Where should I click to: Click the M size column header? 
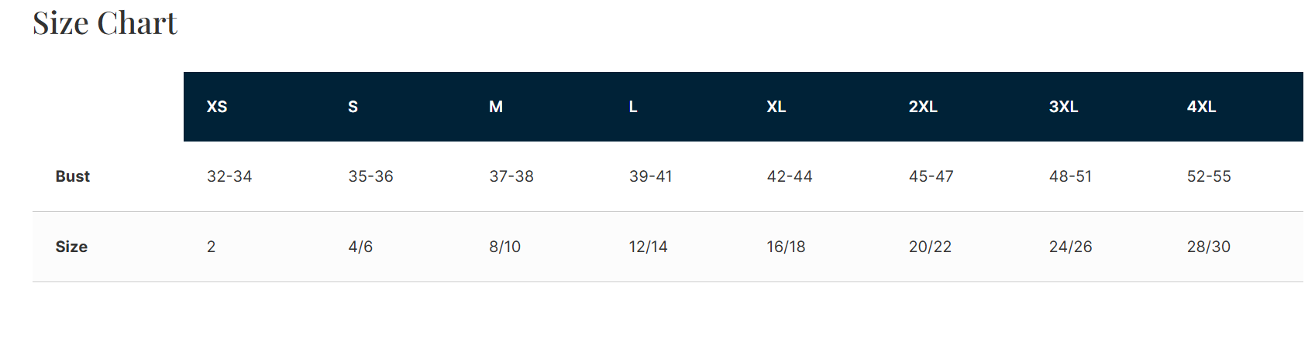tap(496, 107)
